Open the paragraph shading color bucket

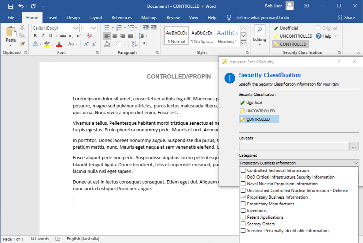tap(107, 44)
